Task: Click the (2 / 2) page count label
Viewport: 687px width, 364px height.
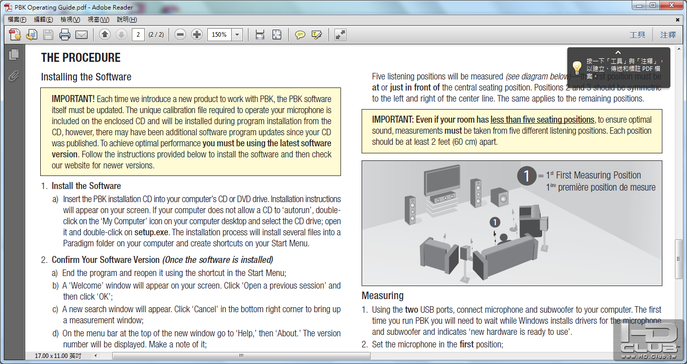Action: coord(156,35)
